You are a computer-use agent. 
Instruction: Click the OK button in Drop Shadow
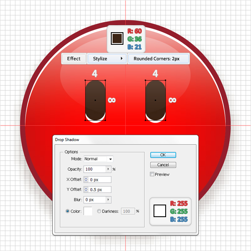click(163, 155)
